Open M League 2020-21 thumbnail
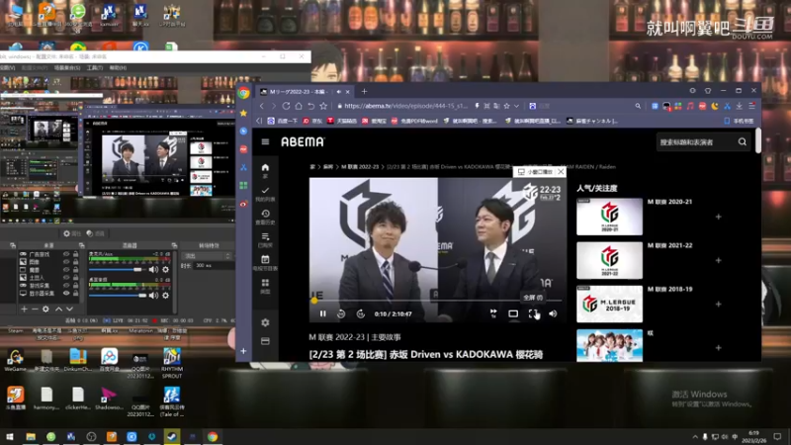Image resolution: width=791 pixels, height=445 pixels. pos(609,217)
